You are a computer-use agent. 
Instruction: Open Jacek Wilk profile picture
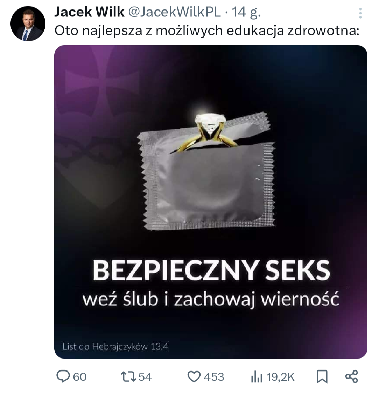point(28,24)
